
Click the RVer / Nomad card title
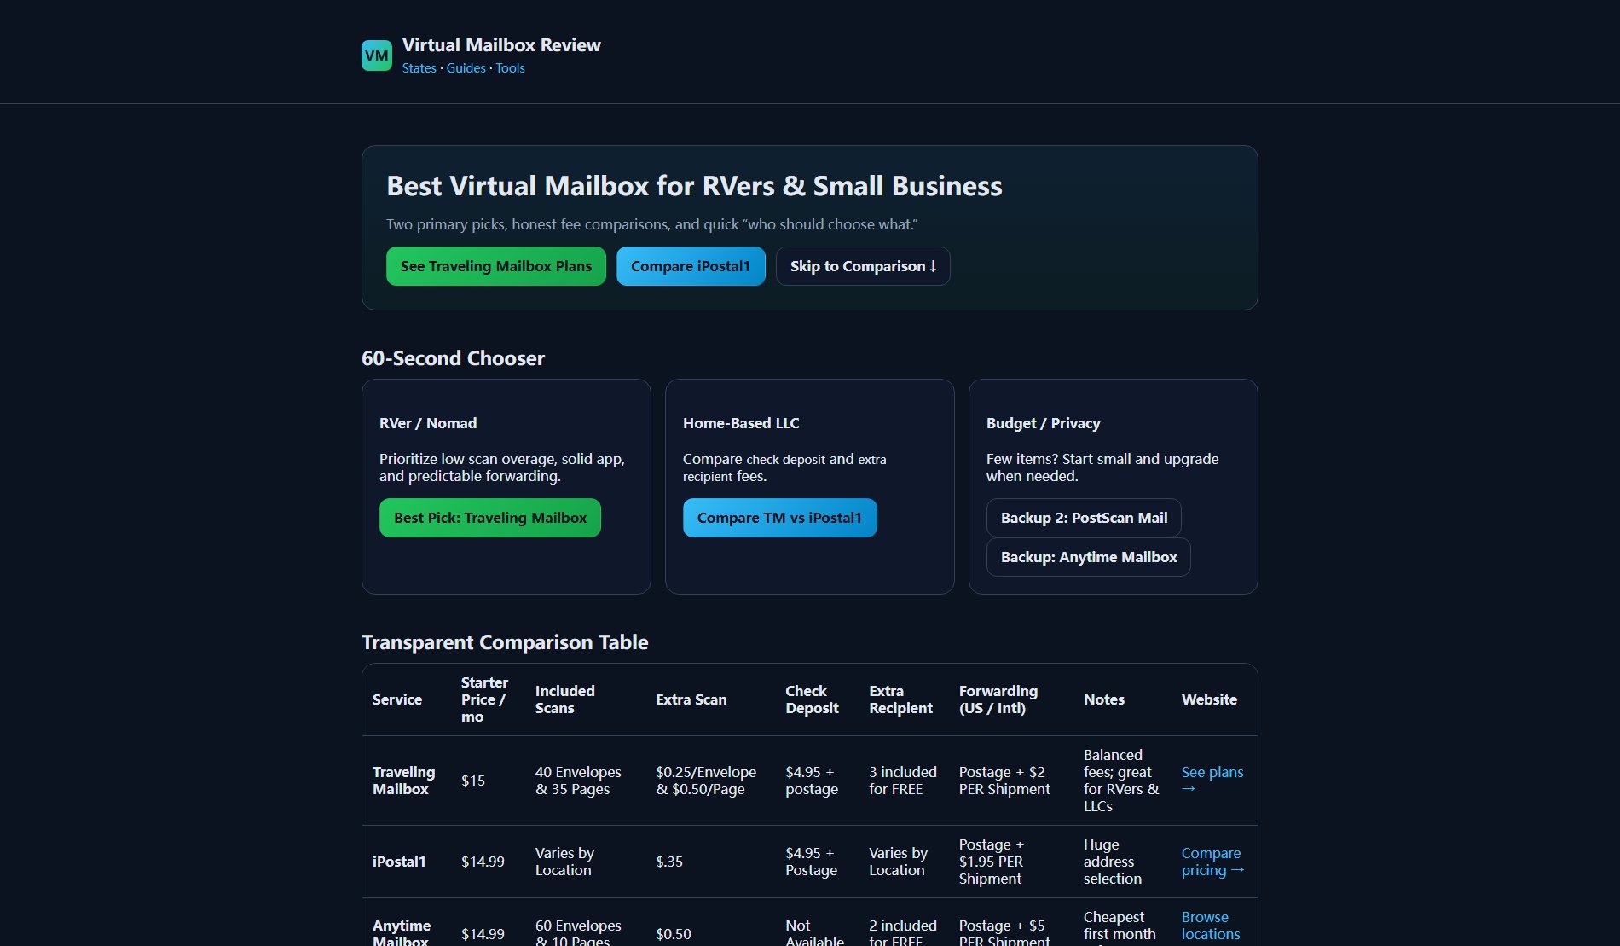click(428, 423)
